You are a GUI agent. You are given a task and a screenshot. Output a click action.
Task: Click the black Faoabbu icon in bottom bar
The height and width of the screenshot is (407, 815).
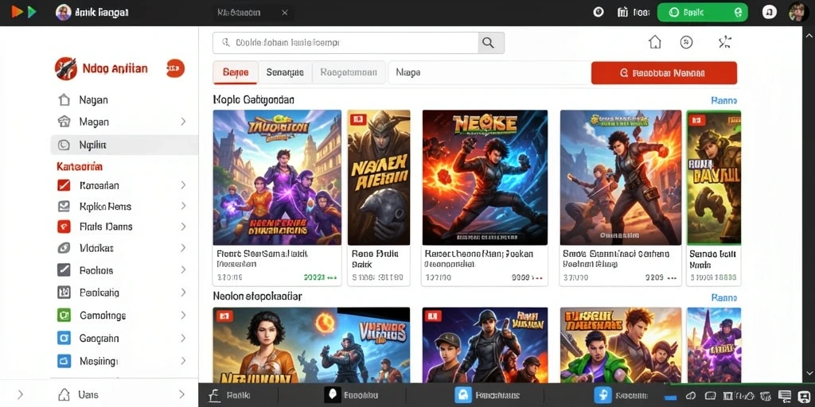(x=332, y=395)
